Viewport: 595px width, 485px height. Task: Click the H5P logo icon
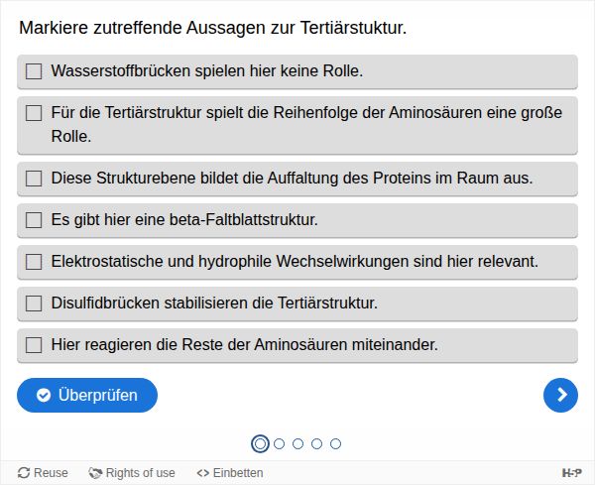(571, 473)
